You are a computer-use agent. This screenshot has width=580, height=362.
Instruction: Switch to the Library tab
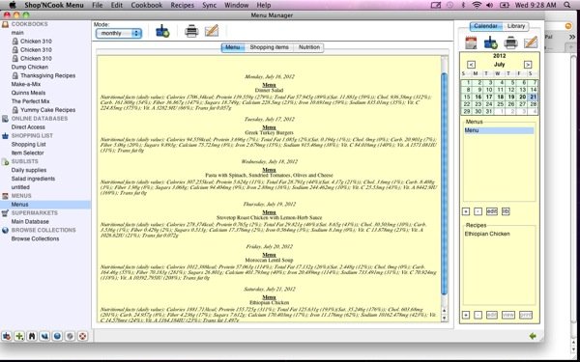(x=516, y=26)
